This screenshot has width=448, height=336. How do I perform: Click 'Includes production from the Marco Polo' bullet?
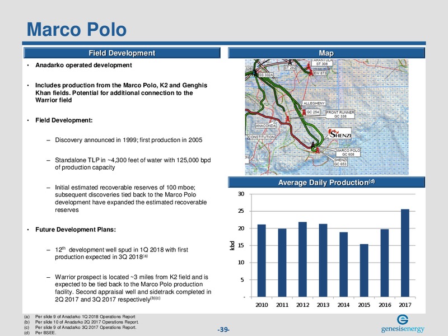[121, 92]
